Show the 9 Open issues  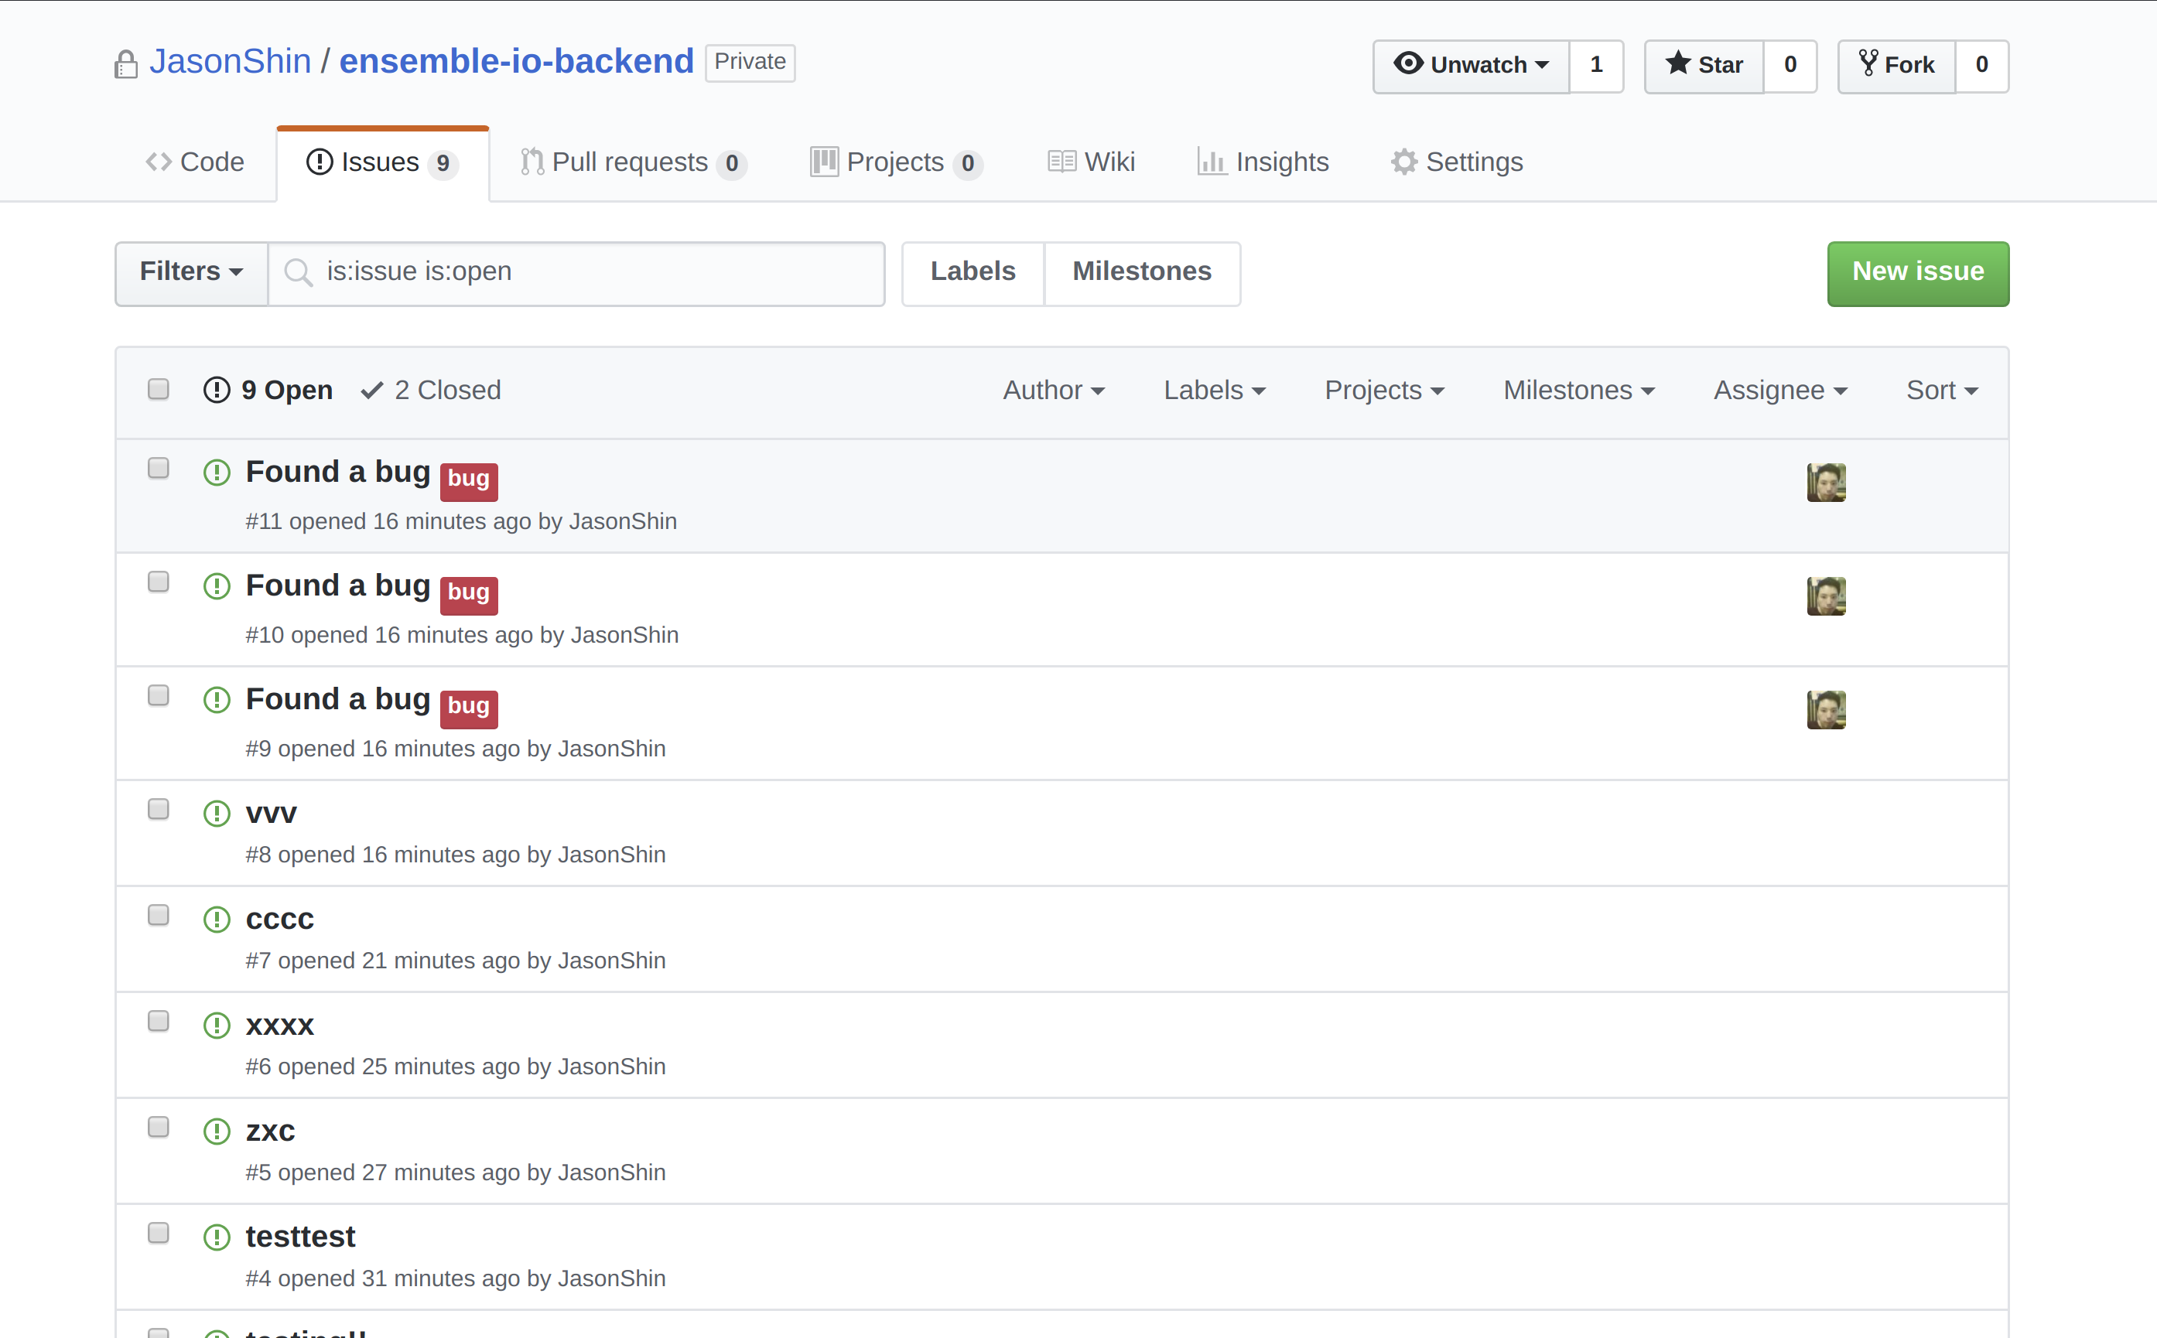point(268,391)
